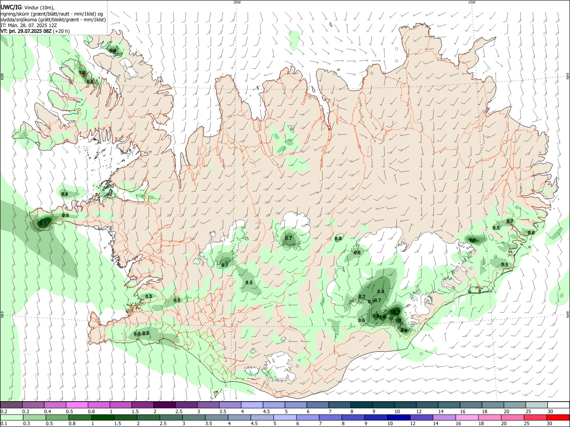Select the bright red swatch after 30 in rain legend
Viewport: 570px width, 427px height.
[558, 418]
